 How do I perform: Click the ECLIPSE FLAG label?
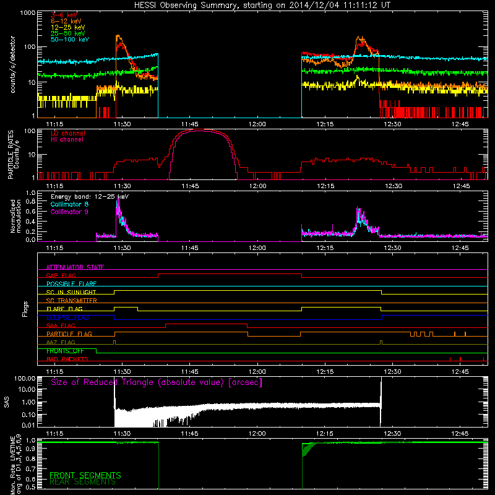[x=67, y=317]
